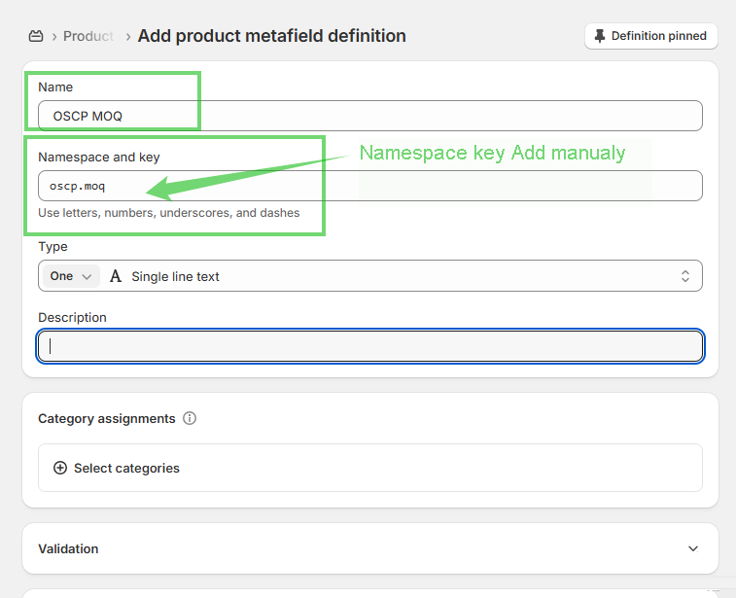Open the One list-type dropdown
Viewport: 736px width, 598px height.
point(71,276)
